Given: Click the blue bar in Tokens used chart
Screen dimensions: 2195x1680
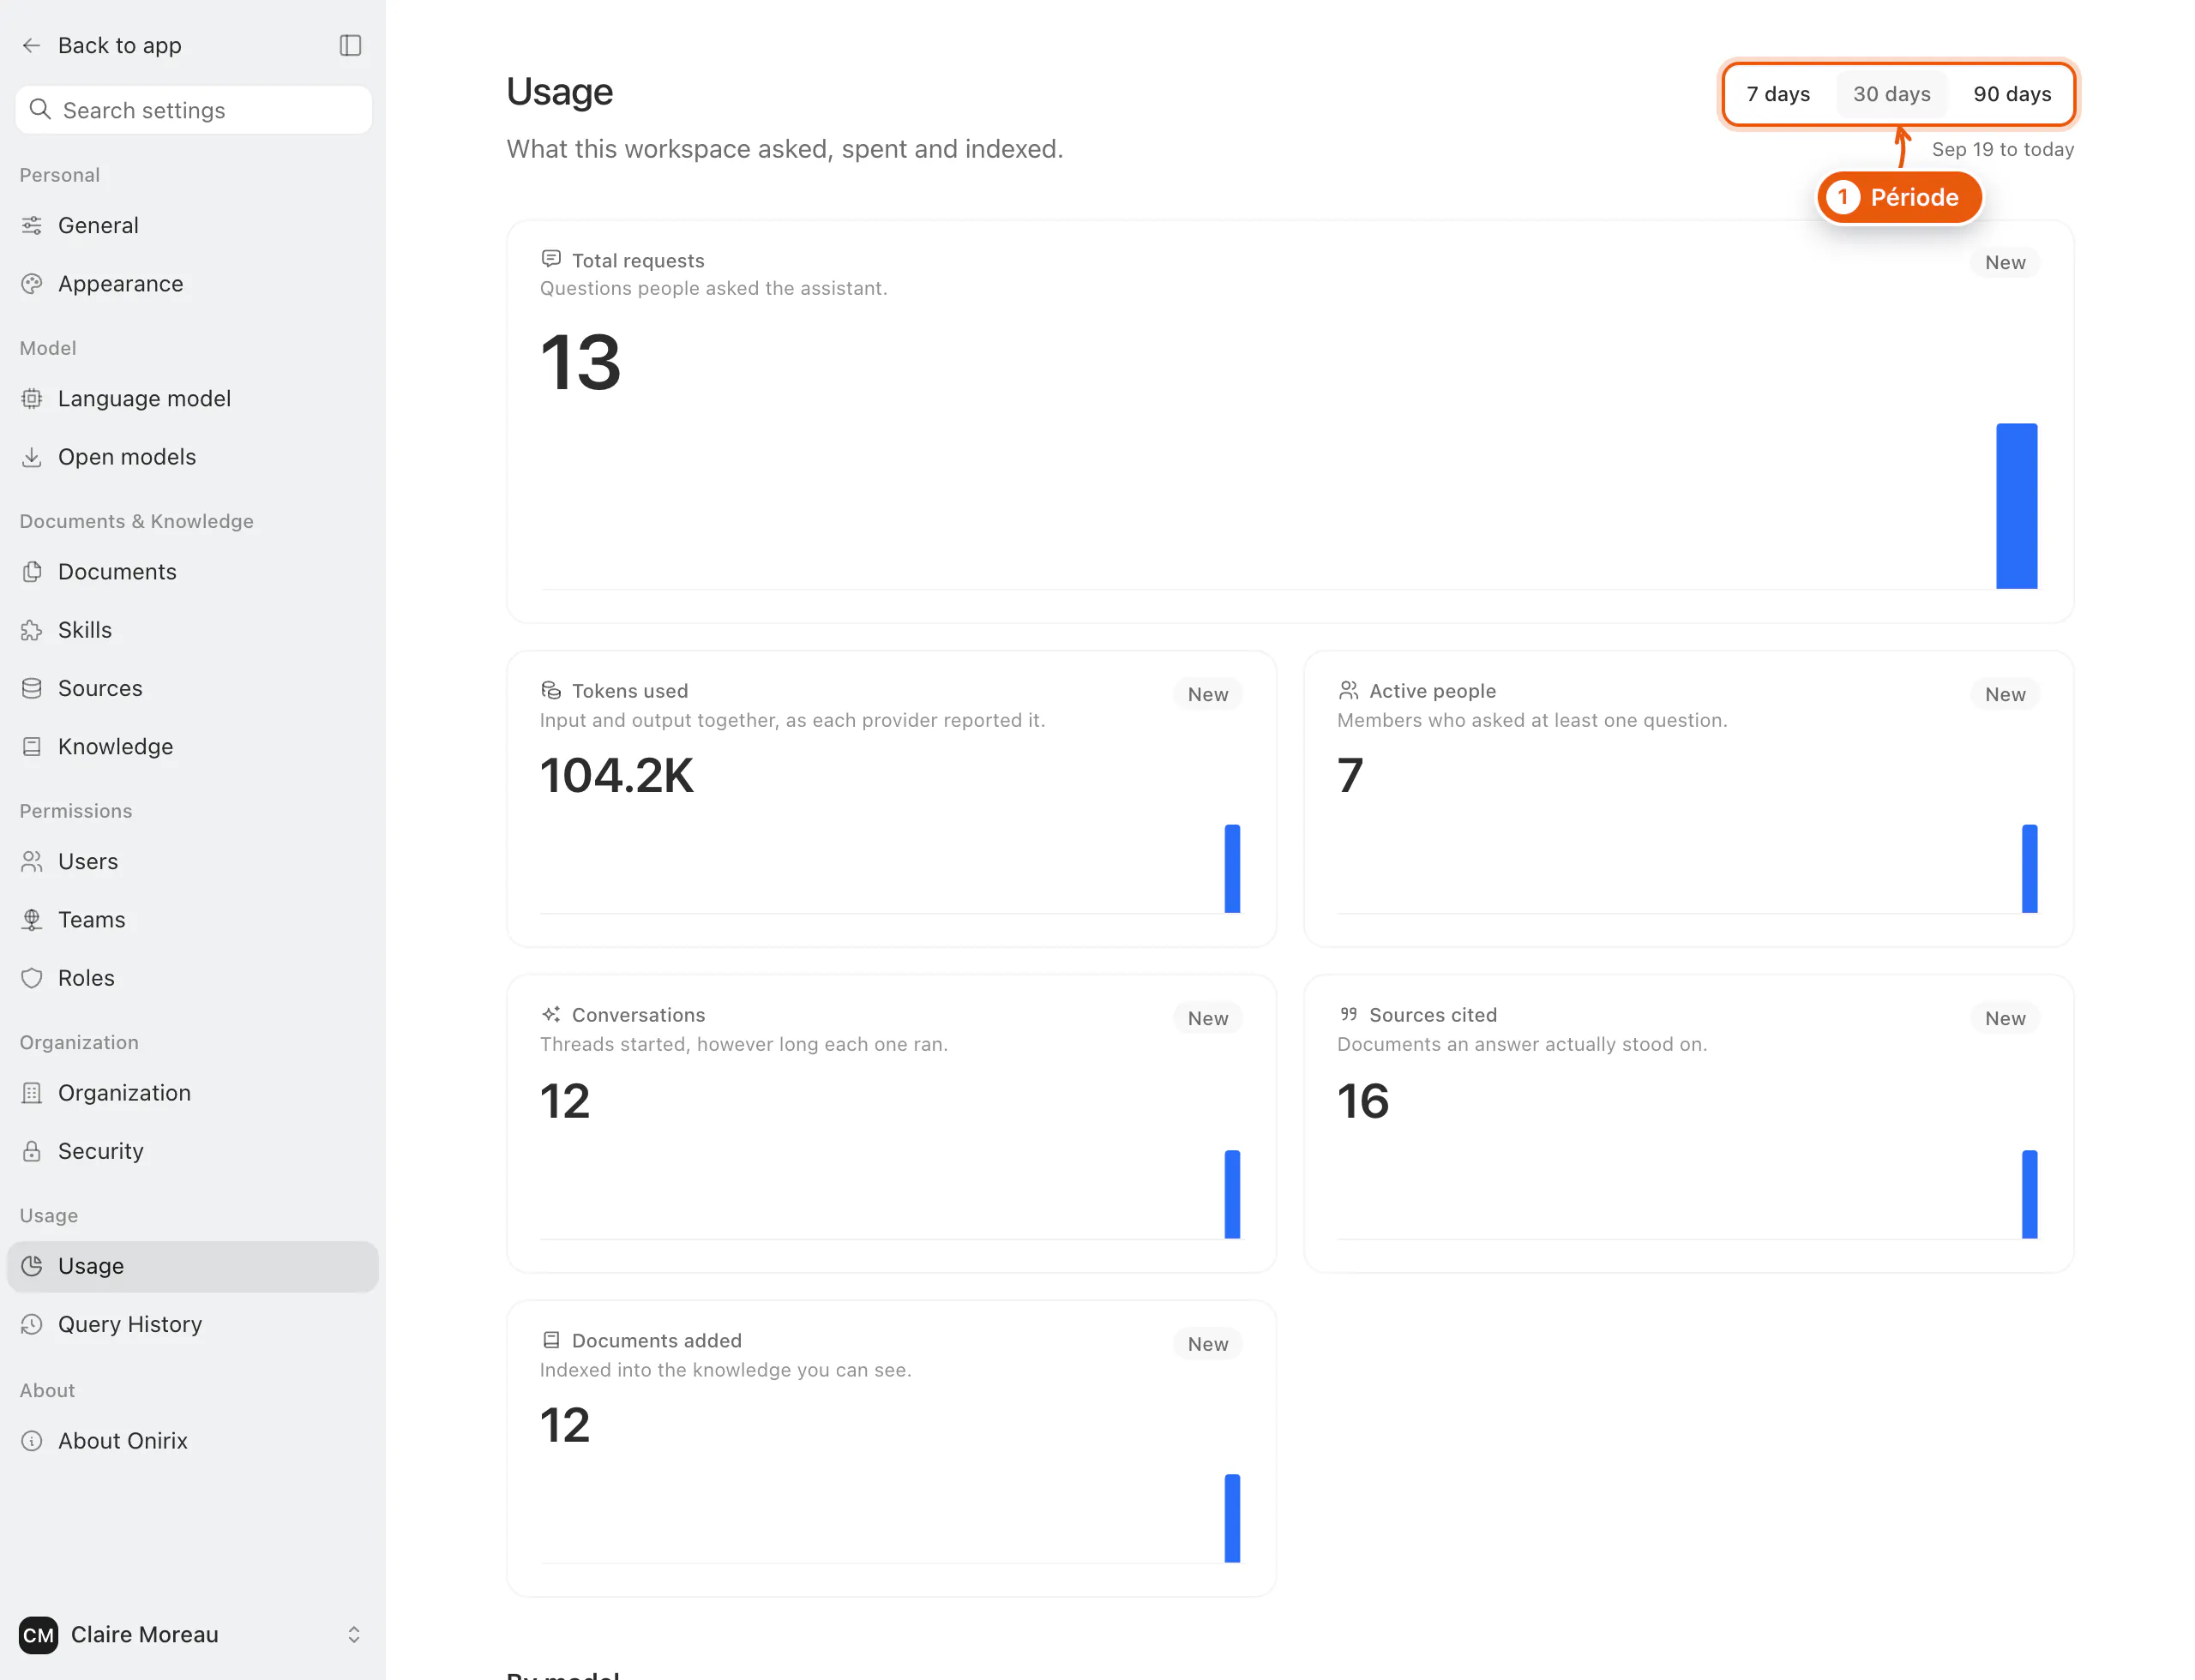Looking at the screenshot, I should 1231,868.
